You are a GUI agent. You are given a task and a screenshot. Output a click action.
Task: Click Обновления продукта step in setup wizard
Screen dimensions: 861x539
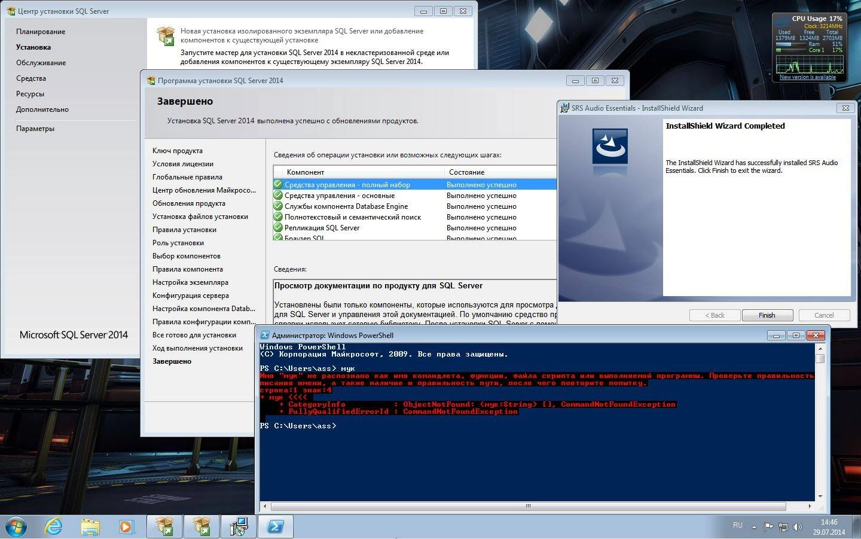[x=189, y=203]
